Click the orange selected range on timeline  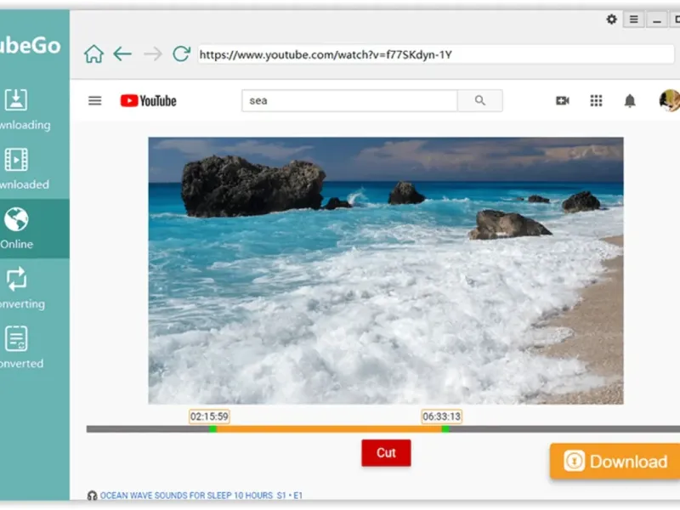click(x=329, y=429)
